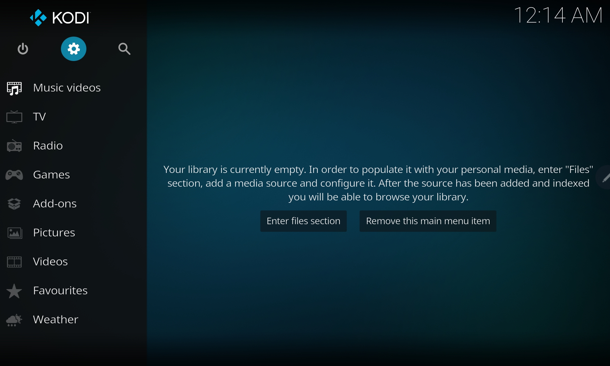Select the Add-ons menu label
This screenshot has height=366, width=610.
click(55, 204)
